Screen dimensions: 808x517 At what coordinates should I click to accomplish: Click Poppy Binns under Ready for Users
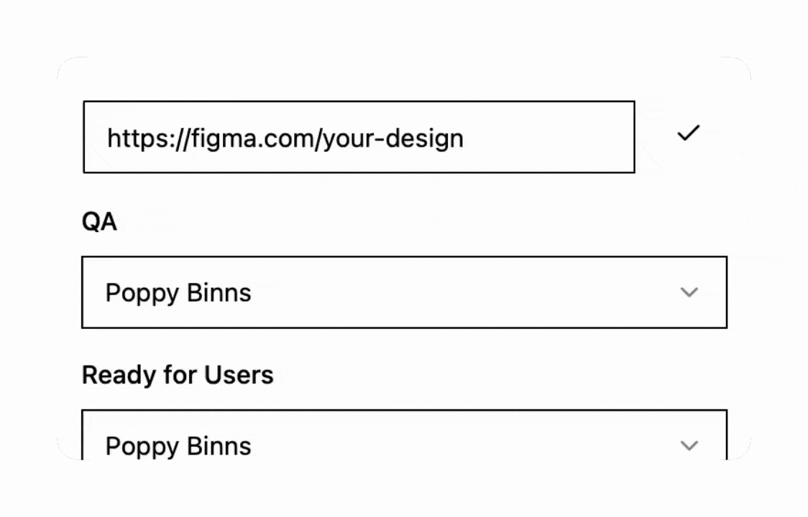tap(178, 446)
